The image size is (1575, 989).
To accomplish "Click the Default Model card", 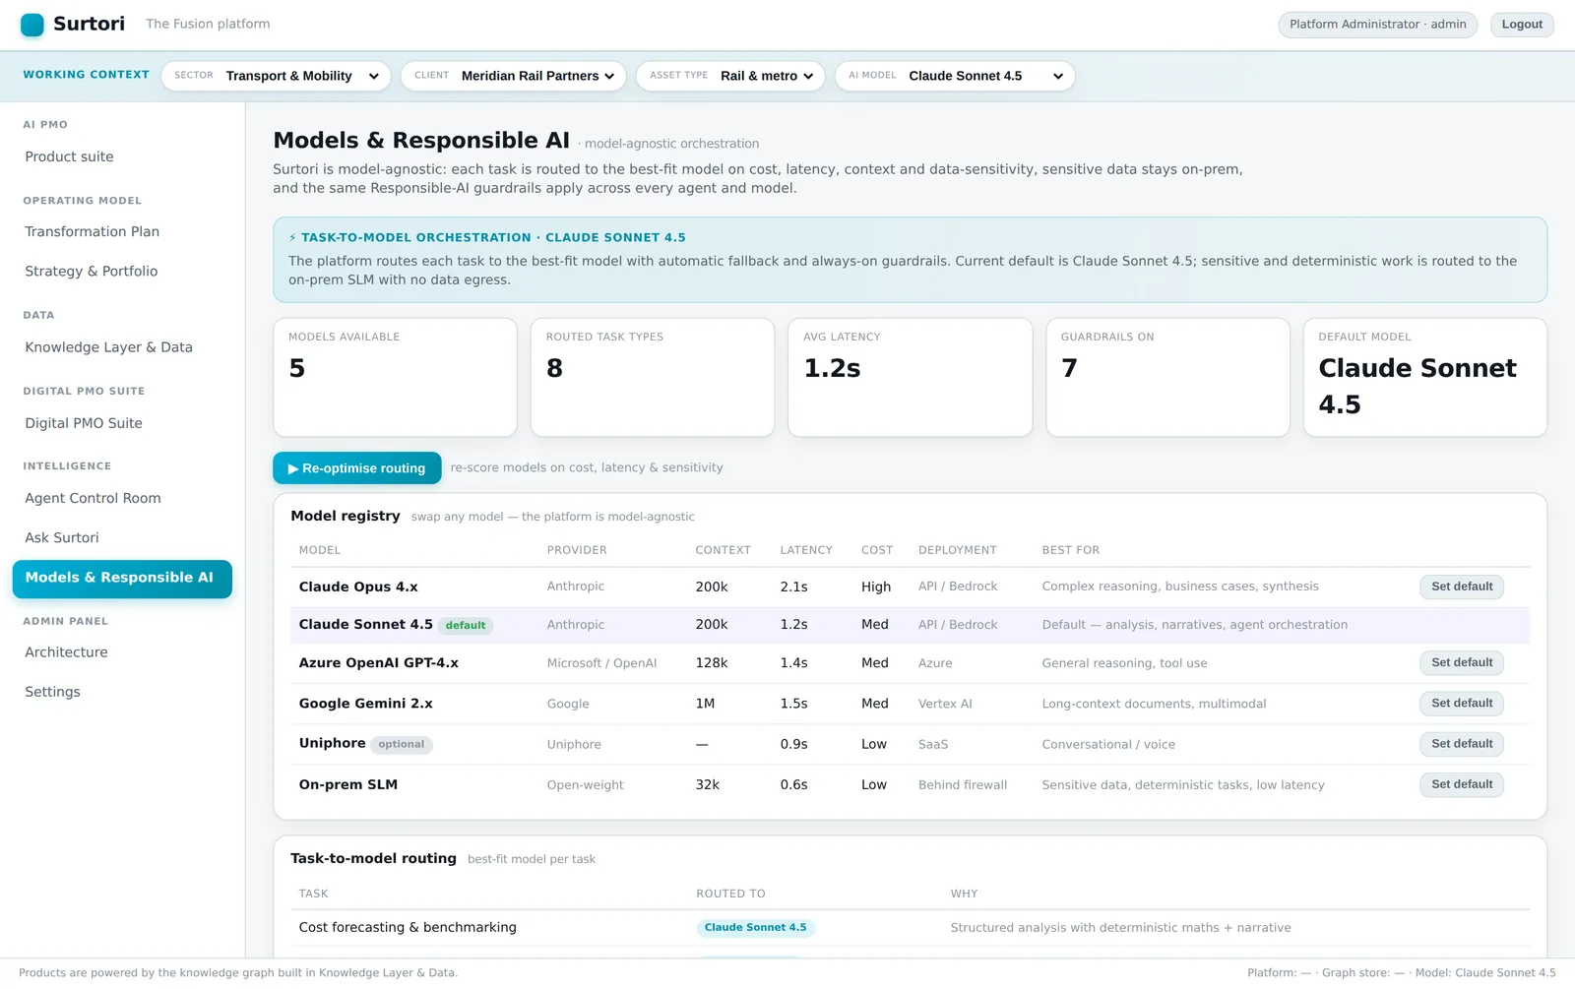I will click(x=1425, y=377).
